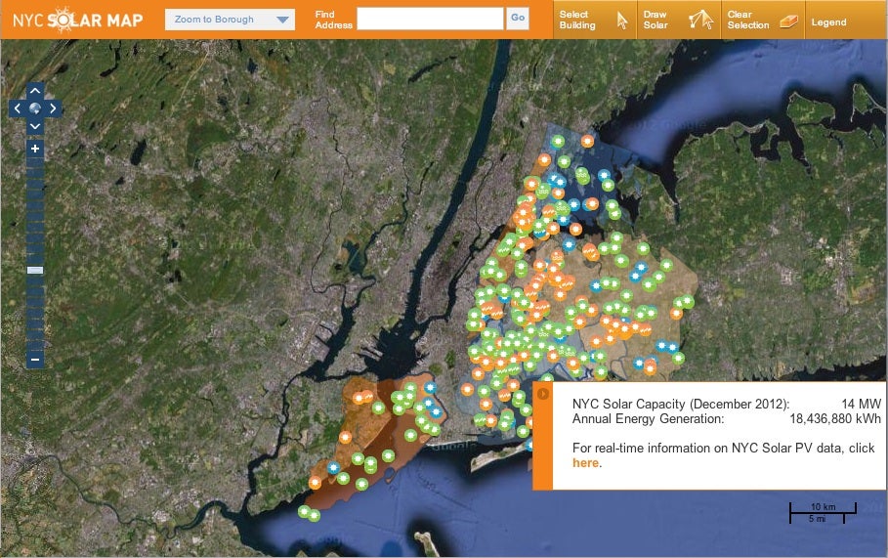Activate the Draw Solar tool

[676, 20]
